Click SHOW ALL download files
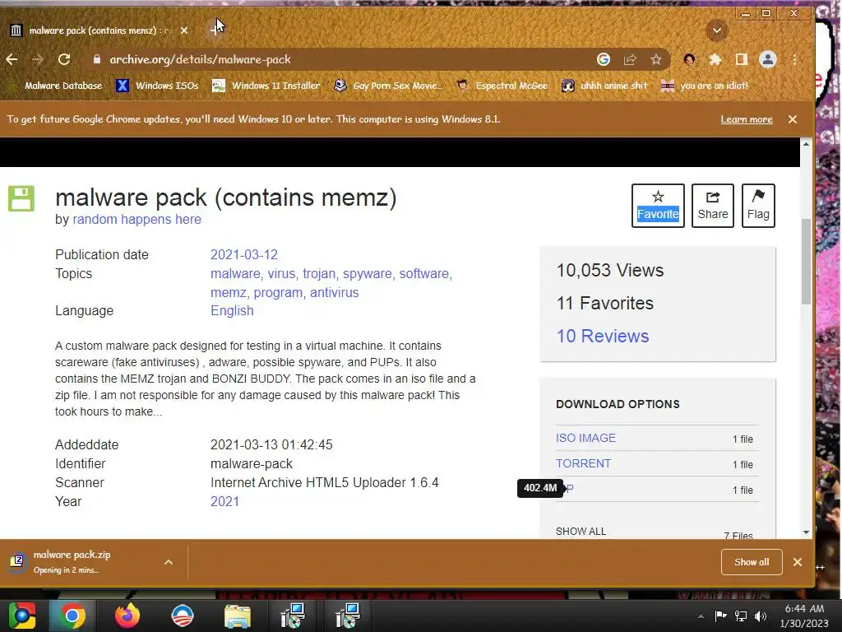Viewport: 842px width, 632px height. coord(581,531)
